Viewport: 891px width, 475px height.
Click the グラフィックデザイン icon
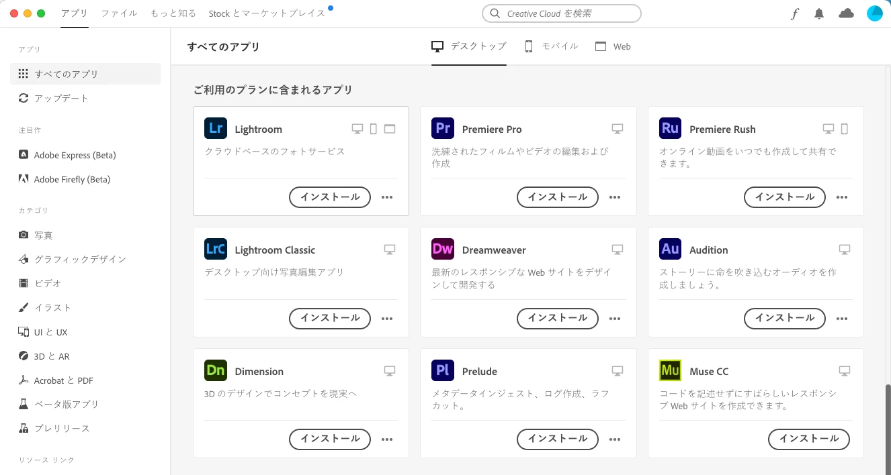click(24, 259)
